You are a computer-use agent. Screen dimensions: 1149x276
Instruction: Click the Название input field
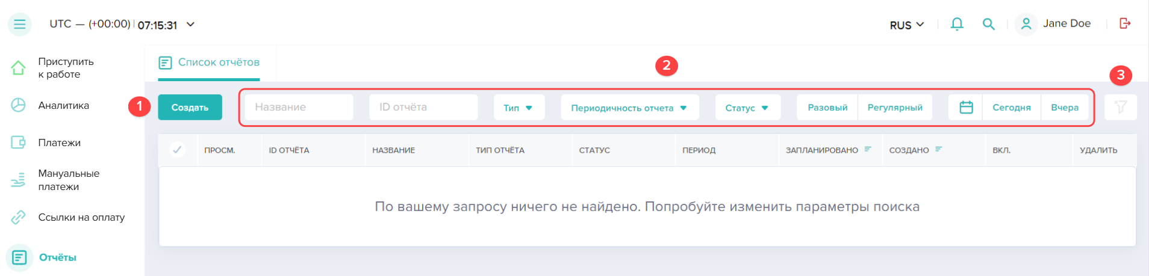[x=299, y=107]
